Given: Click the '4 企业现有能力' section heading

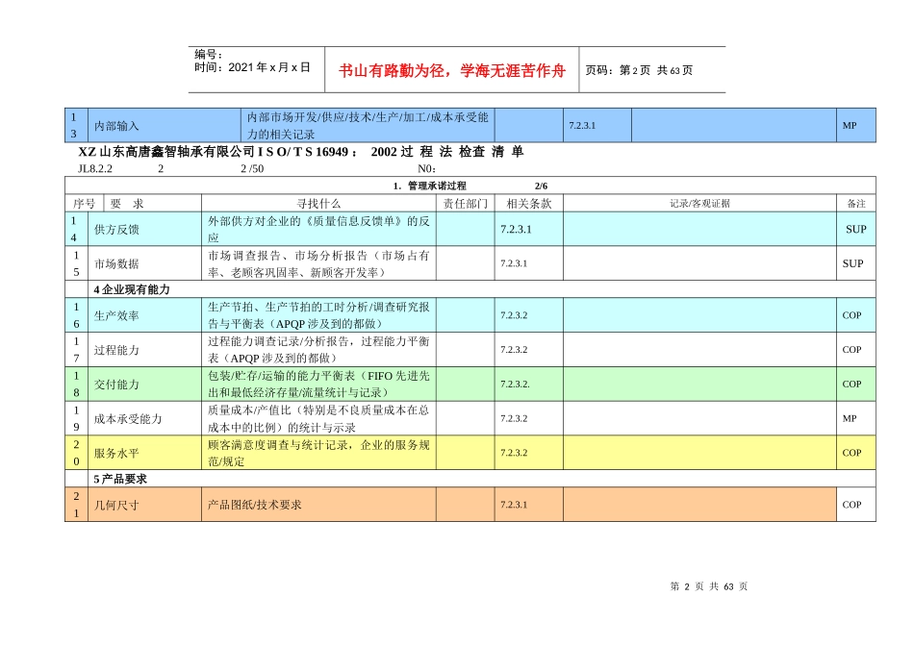Looking at the screenshot, I should pyautogui.click(x=132, y=289).
